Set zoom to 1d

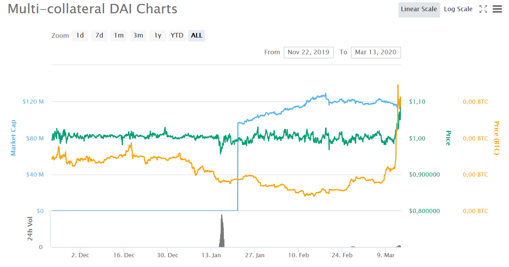(80, 35)
